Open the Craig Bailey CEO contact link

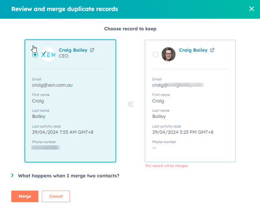pos(73,50)
